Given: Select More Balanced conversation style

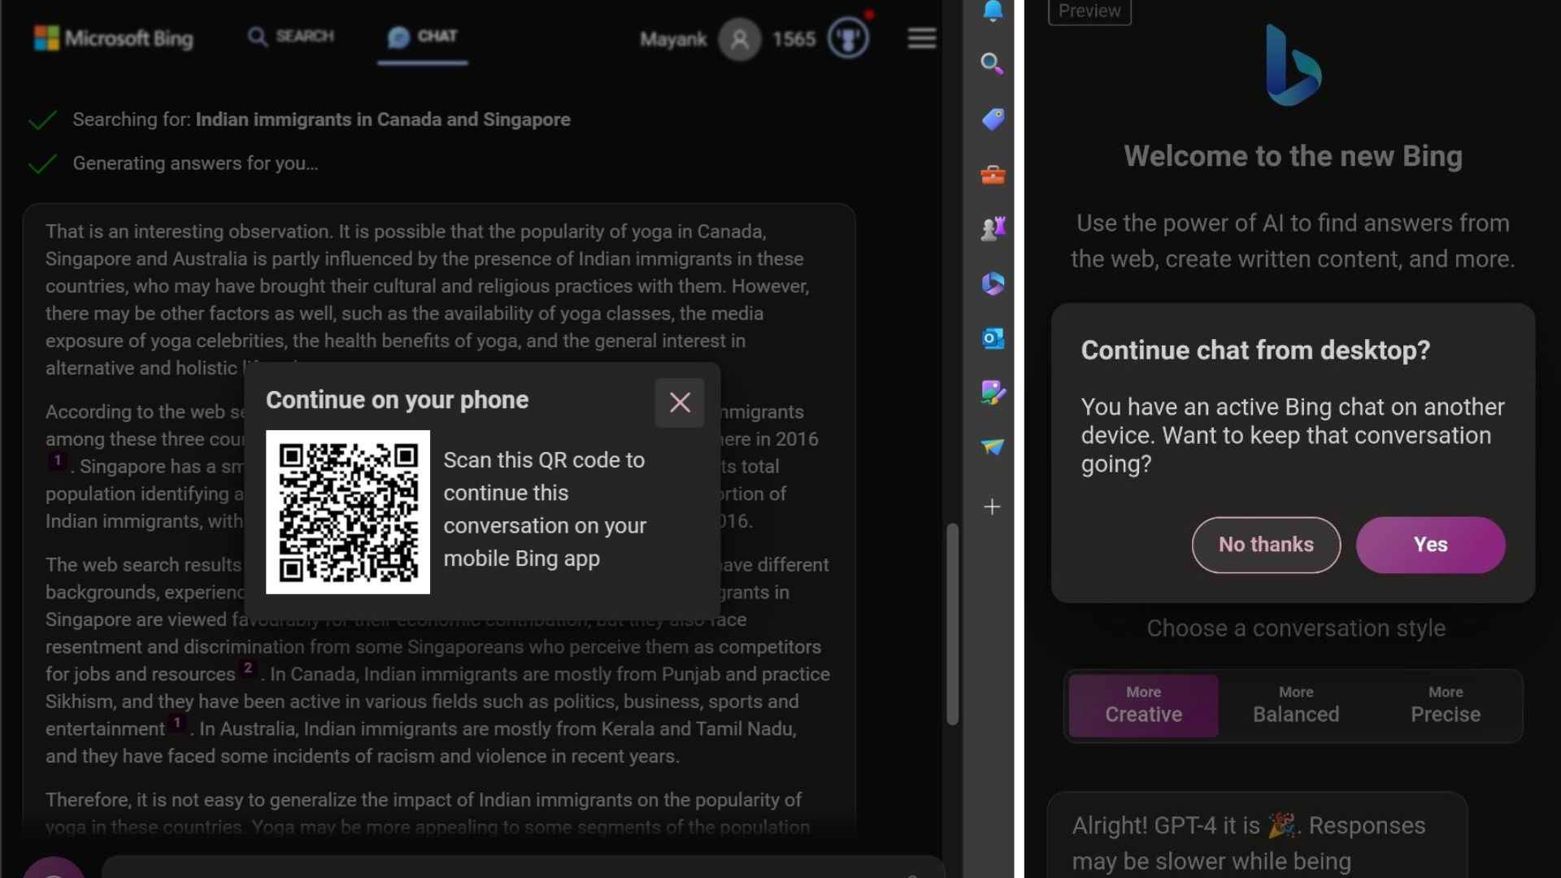Looking at the screenshot, I should click(1295, 704).
